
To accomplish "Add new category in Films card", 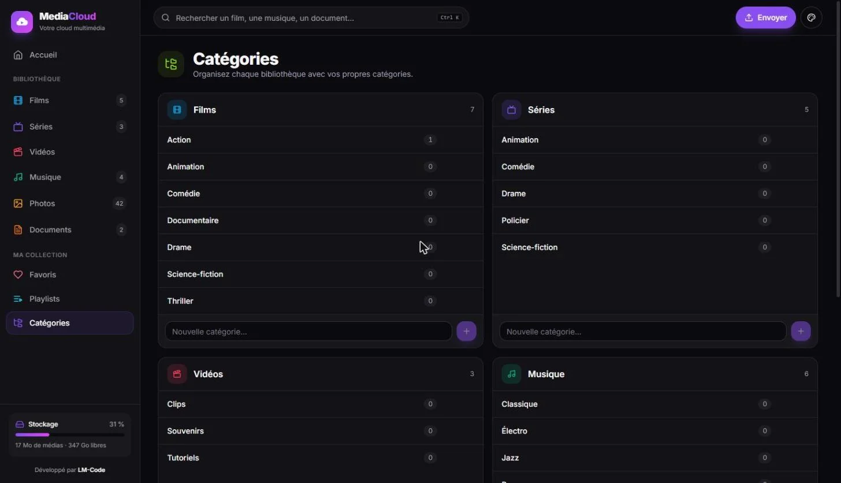I will [x=466, y=332].
